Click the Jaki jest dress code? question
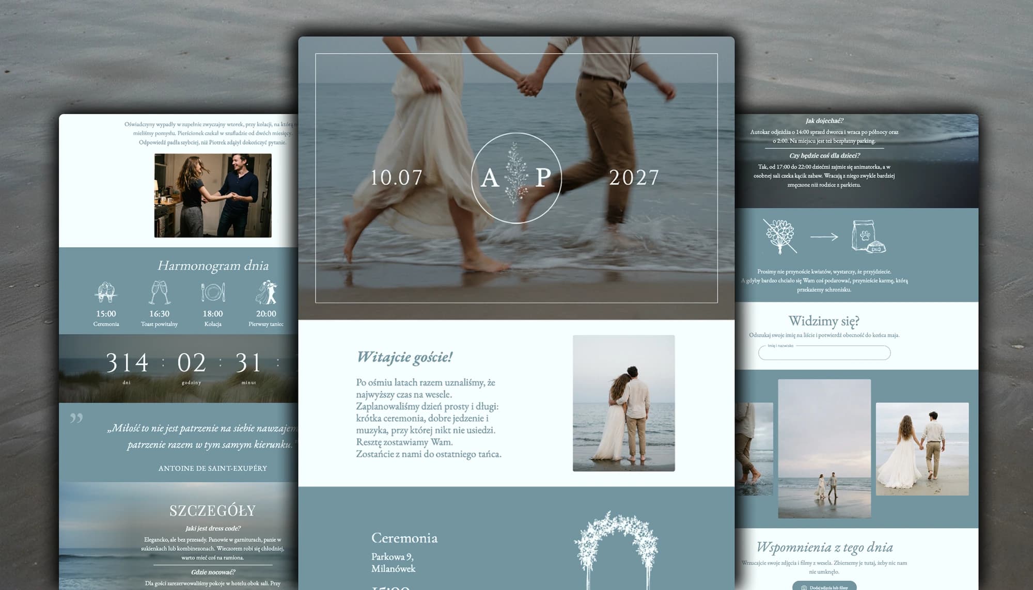The image size is (1033, 590). [213, 528]
